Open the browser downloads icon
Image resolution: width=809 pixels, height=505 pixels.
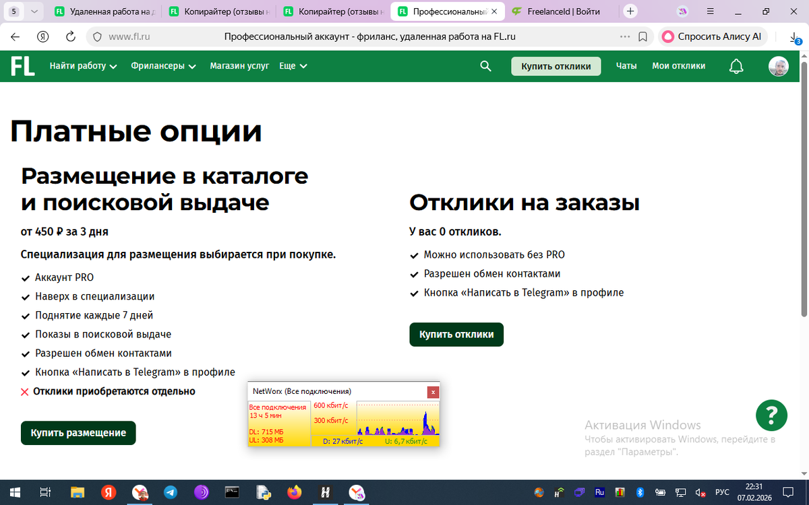pos(795,37)
